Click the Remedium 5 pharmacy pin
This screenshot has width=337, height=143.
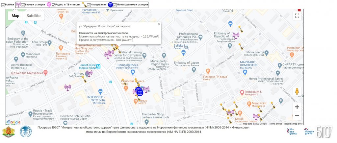242,93
